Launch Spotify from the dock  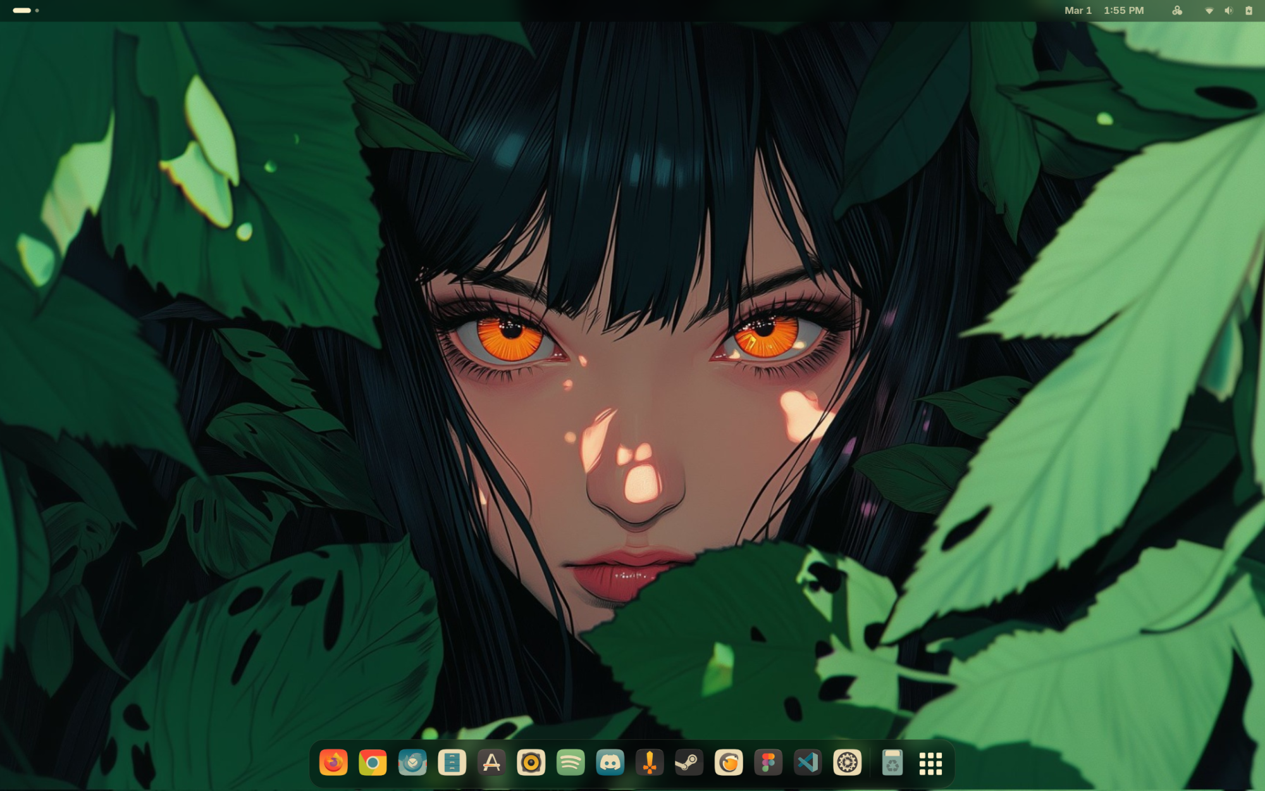[571, 763]
